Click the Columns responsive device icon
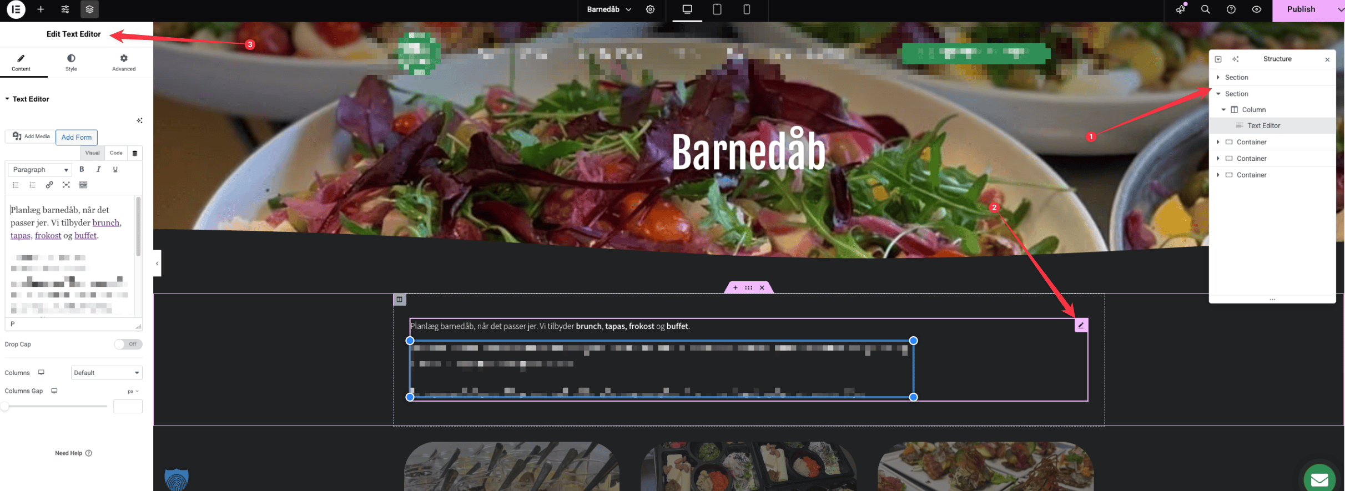The width and height of the screenshot is (1345, 491). point(41,373)
